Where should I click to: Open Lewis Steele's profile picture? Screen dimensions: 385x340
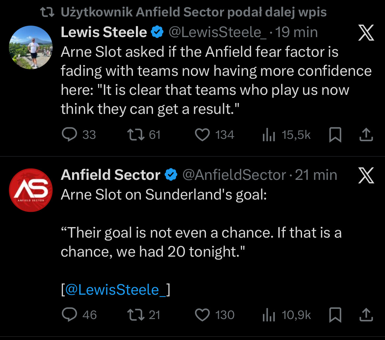pyautogui.click(x=31, y=47)
